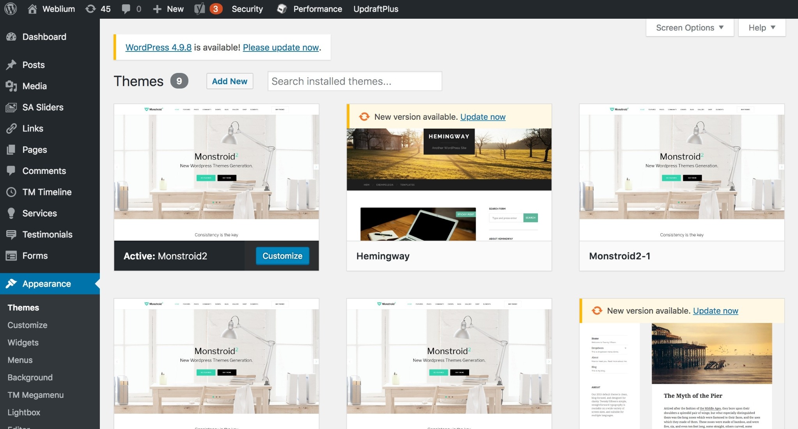Click the WordPress 4.9.8 link

pos(158,47)
